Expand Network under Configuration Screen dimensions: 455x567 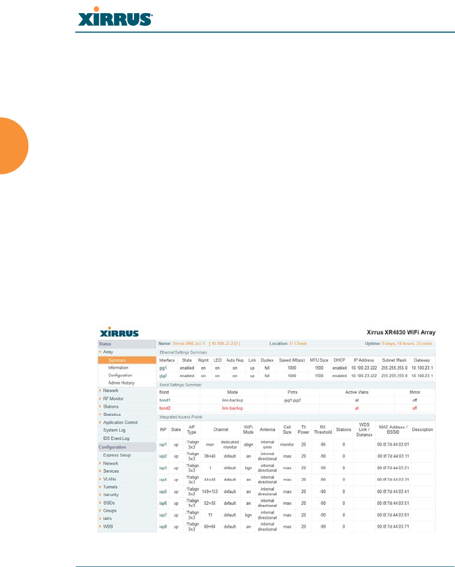100,463
